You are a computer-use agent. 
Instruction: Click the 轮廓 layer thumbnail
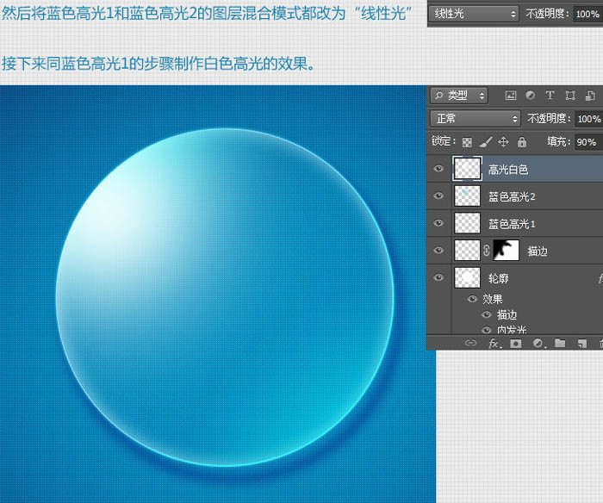(467, 277)
